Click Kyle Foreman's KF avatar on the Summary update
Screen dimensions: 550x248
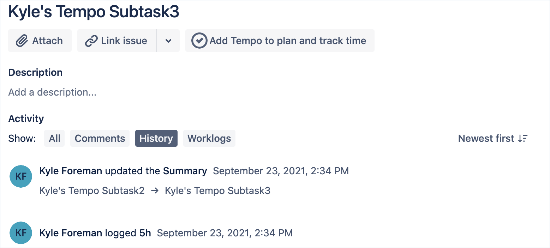pyautogui.click(x=20, y=176)
